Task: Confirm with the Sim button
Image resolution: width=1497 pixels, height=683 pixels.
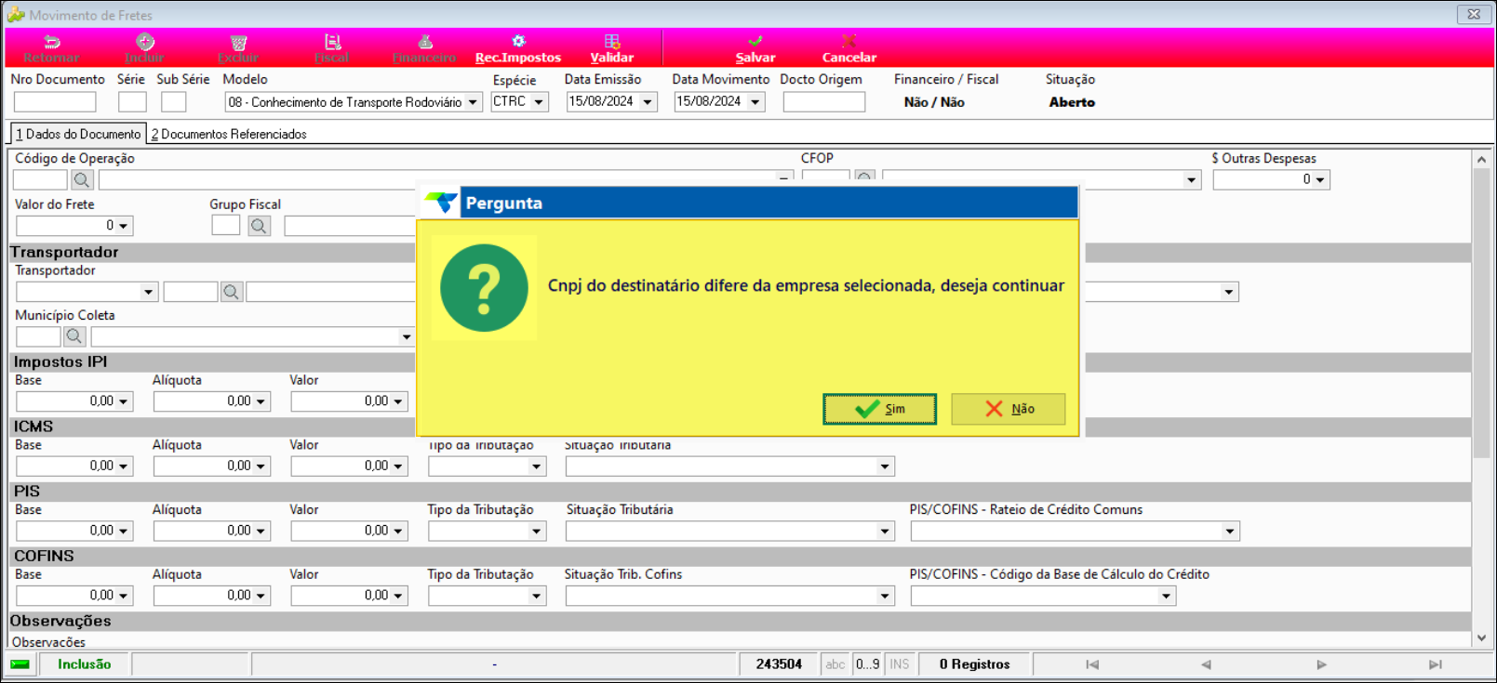Action: [879, 409]
